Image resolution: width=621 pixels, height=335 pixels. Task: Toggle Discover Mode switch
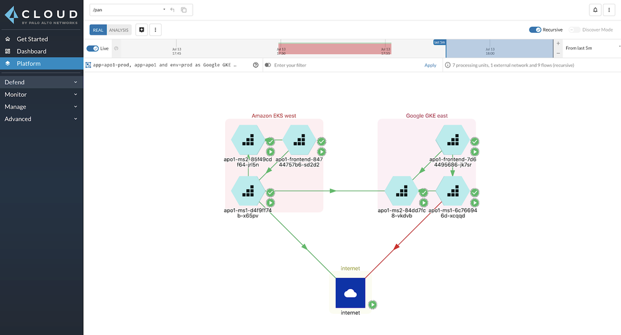[x=574, y=30]
